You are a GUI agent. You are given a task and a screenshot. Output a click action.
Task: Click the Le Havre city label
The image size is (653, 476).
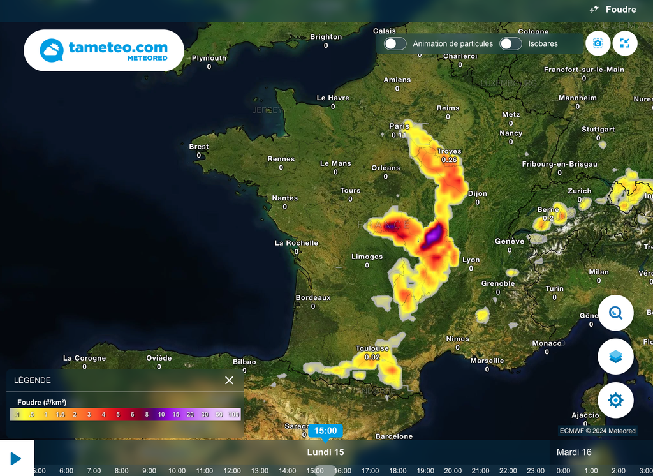pyautogui.click(x=333, y=98)
